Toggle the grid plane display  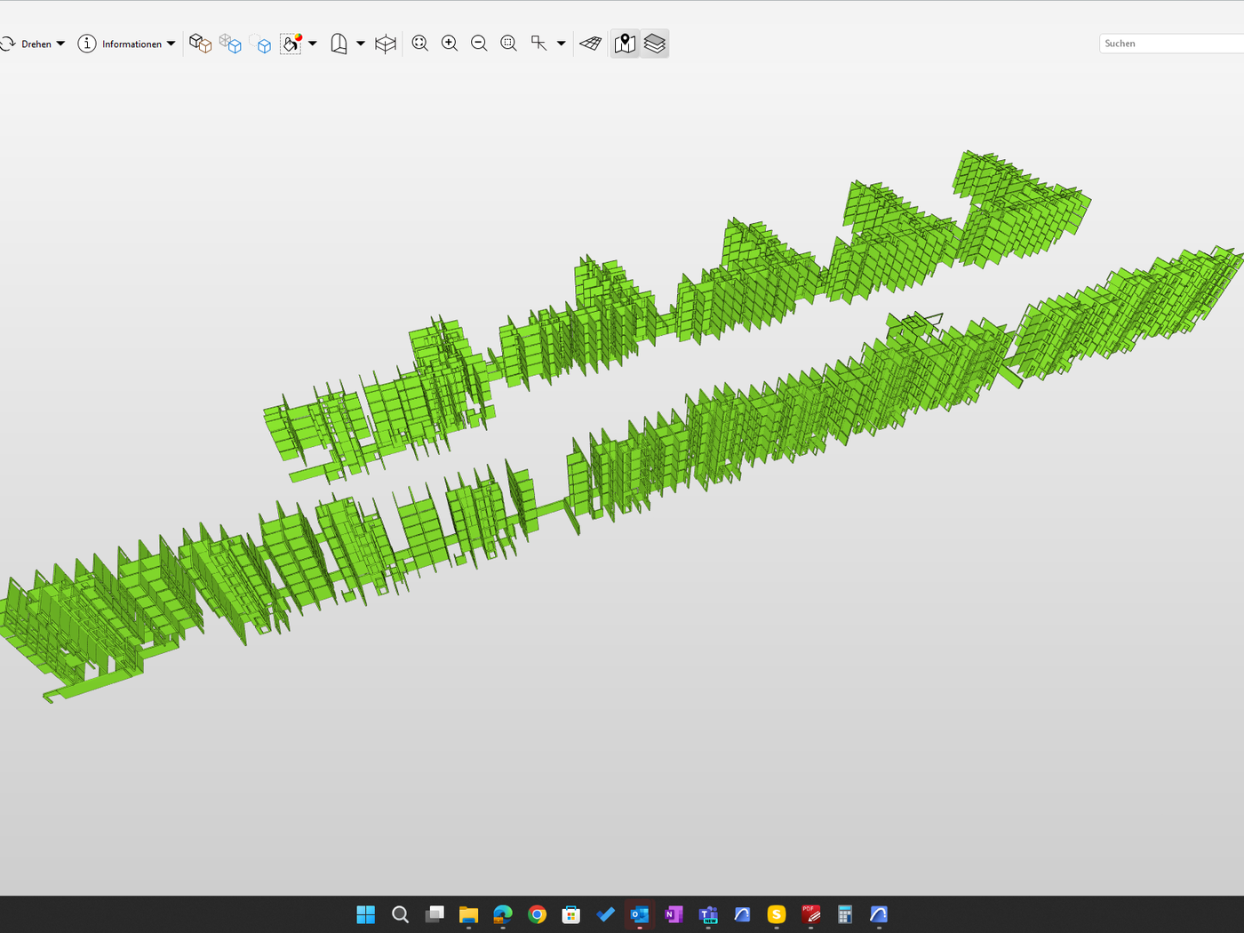591,44
